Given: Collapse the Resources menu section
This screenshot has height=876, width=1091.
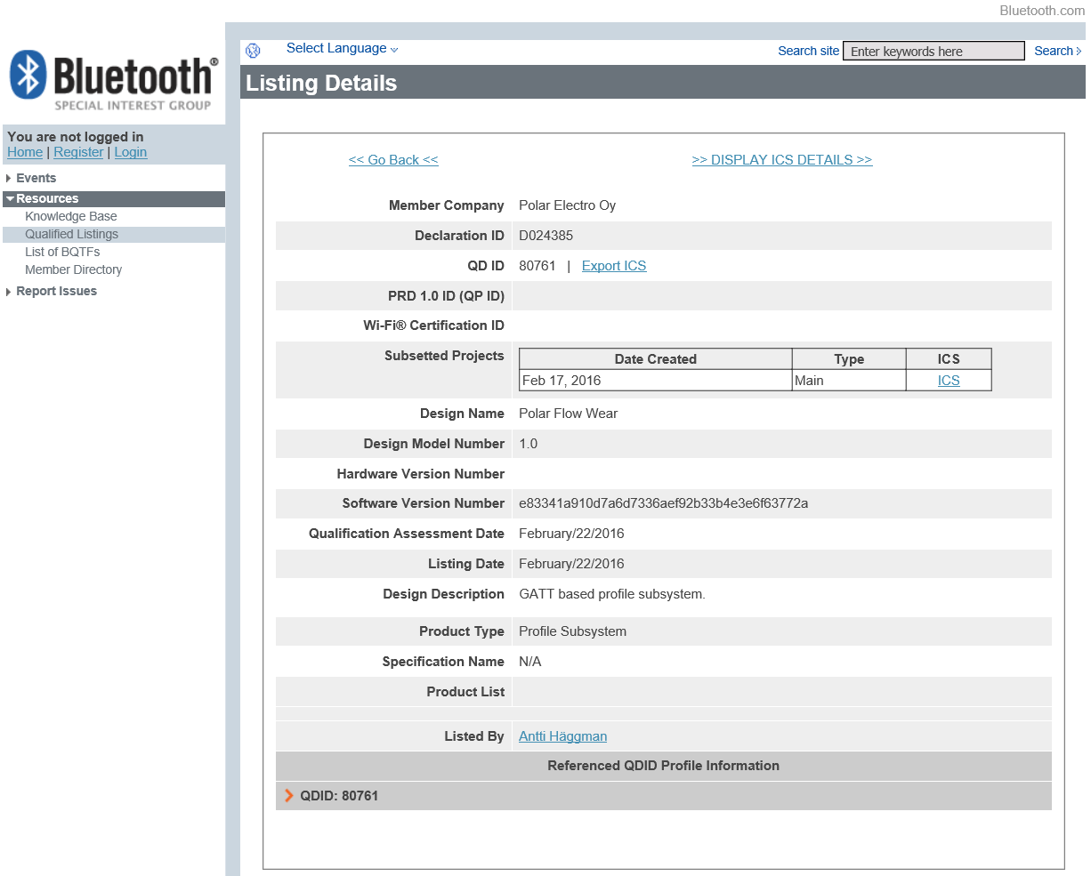Looking at the screenshot, I should coord(114,199).
